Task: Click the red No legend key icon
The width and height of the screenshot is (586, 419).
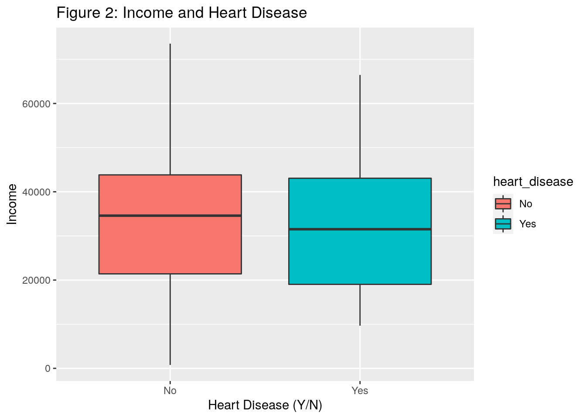Action: (x=503, y=204)
